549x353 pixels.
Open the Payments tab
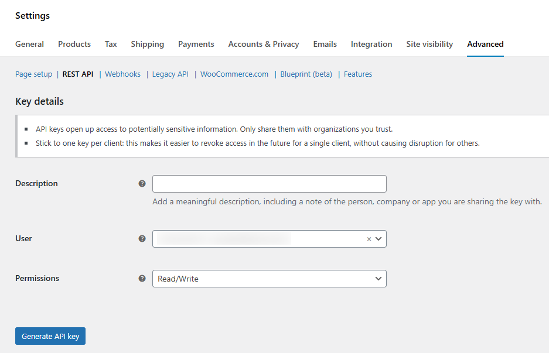(196, 44)
